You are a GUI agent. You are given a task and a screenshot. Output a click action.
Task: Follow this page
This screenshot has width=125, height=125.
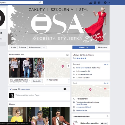tap(22, 47)
